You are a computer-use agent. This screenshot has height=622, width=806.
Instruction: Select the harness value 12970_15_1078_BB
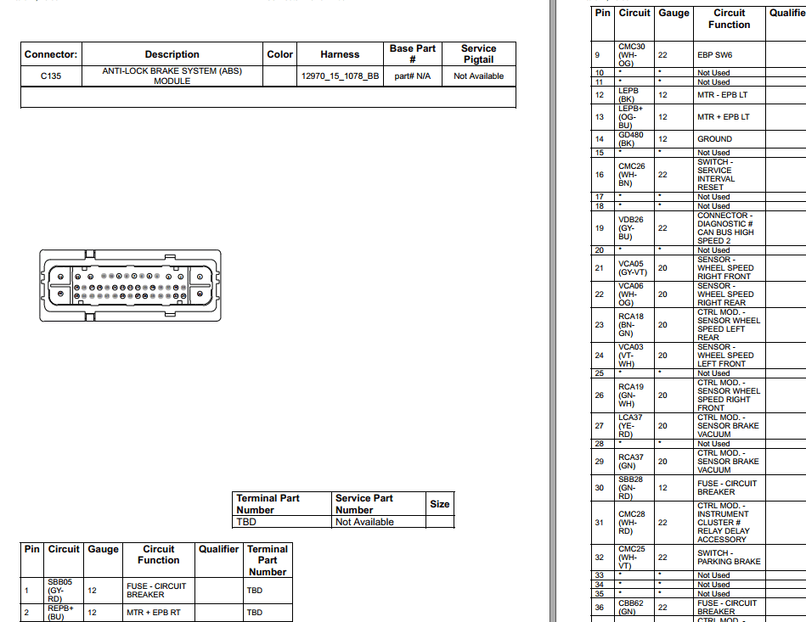tap(339, 76)
